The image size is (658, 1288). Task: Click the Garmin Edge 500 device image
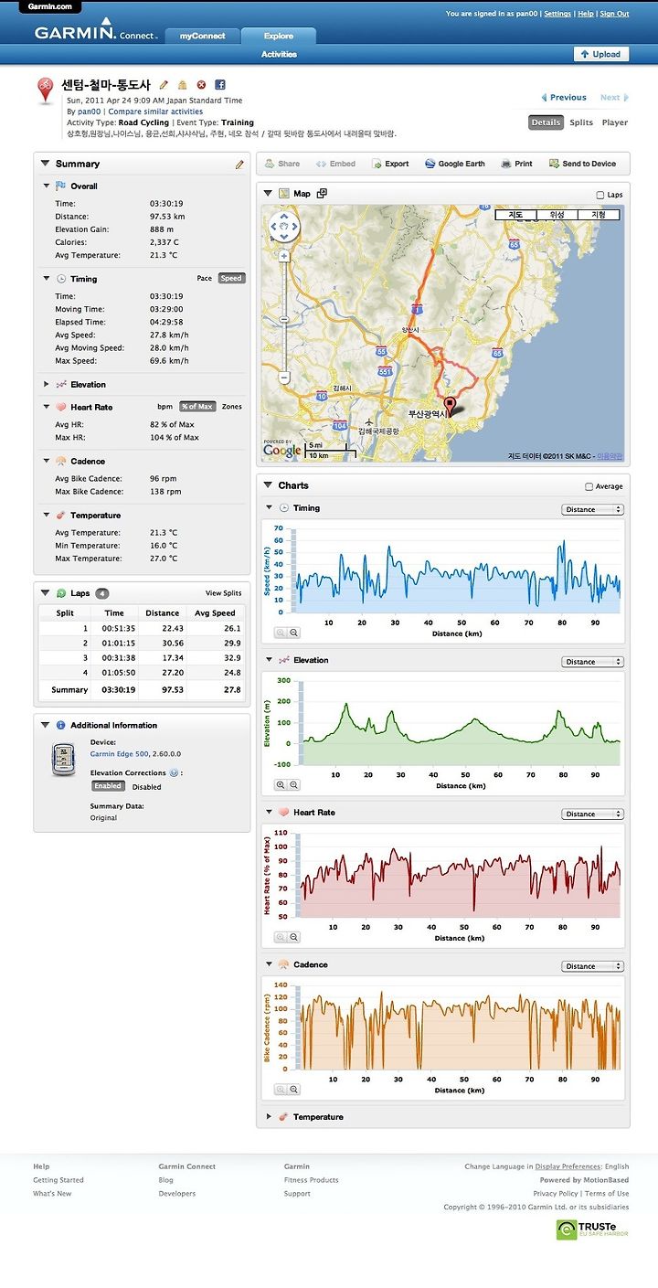click(63, 760)
